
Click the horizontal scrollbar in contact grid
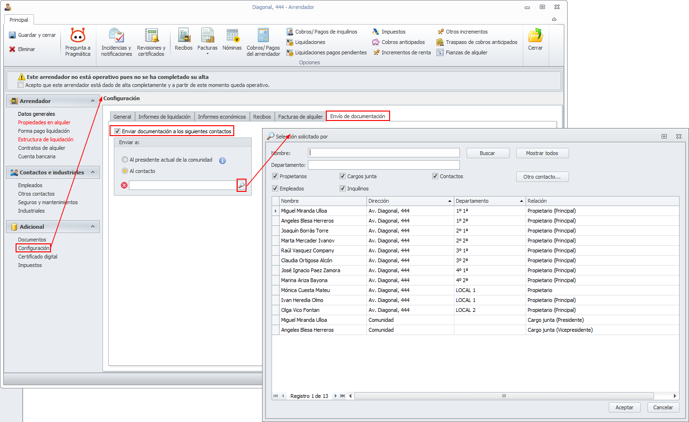(x=503, y=396)
